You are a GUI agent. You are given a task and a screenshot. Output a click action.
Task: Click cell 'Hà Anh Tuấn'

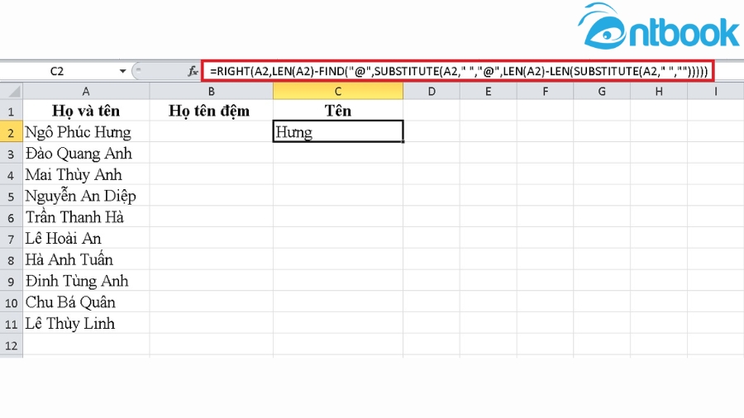point(86,259)
